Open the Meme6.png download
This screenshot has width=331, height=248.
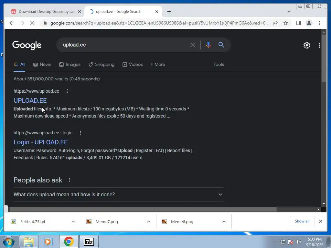click(182, 222)
